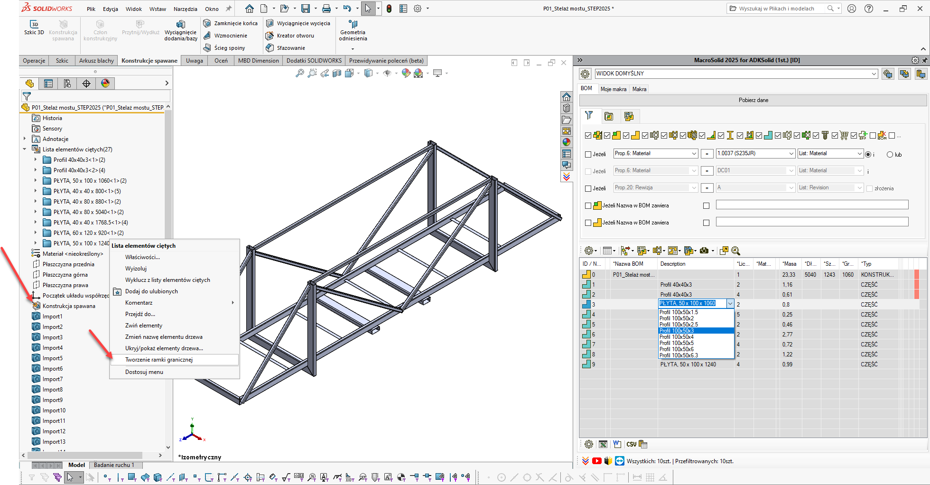
Task: Click the YouTube icon in status bar
Action: click(596, 461)
